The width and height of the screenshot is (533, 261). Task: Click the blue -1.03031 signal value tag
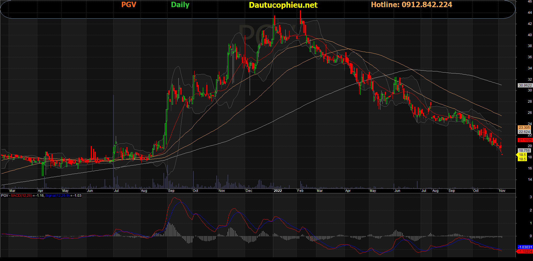pyautogui.click(x=525, y=247)
